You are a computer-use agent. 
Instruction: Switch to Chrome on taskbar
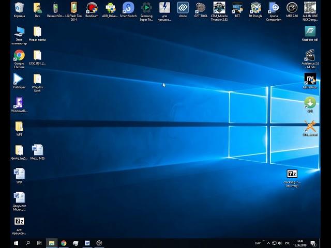pyautogui.click(x=64, y=243)
